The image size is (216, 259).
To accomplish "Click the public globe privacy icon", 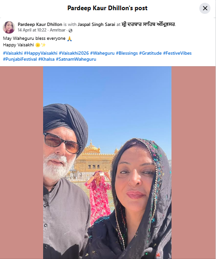I will [x=70, y=31].
